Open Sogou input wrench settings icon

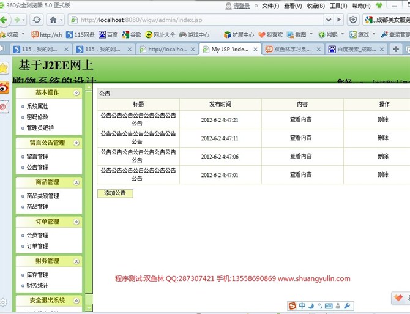(x=348, y=305)
